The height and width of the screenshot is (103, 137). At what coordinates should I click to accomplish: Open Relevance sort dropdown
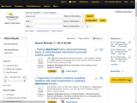(71, 38)
